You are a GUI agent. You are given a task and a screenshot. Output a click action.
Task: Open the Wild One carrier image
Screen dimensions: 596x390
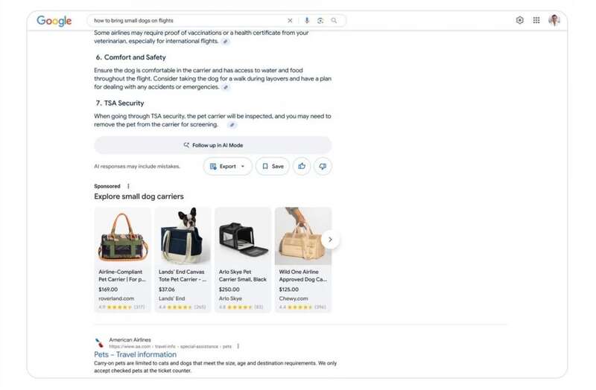[303, 236]
